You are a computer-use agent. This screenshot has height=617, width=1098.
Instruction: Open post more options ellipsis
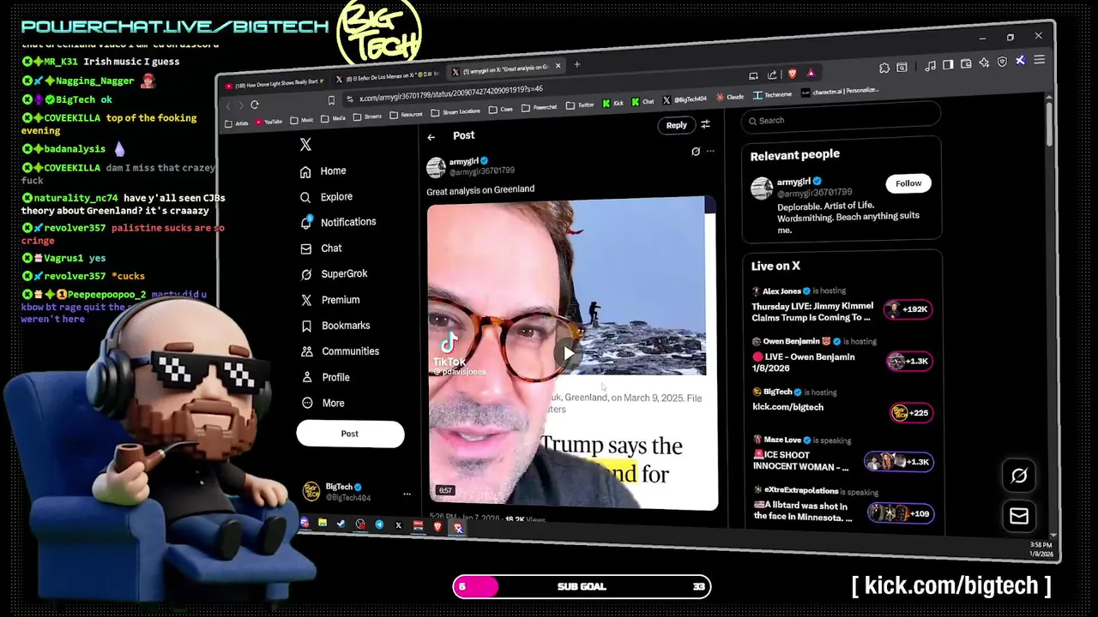click(709, 151)
